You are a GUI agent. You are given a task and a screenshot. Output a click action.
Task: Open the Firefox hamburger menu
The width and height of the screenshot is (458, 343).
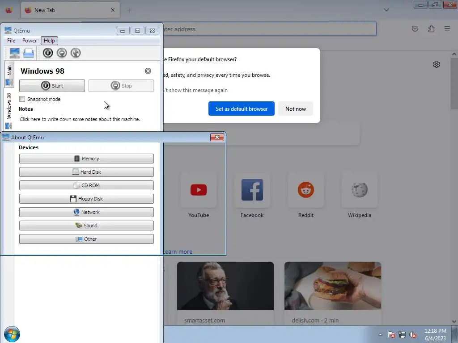tap(447, 29)
